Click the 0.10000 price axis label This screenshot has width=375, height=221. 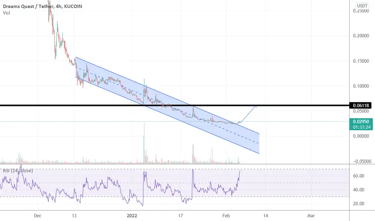(361, 86)
